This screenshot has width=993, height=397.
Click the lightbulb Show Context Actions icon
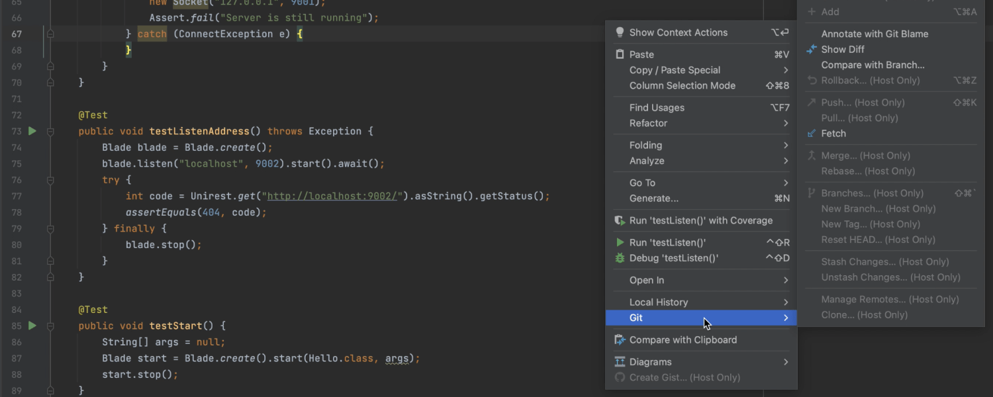pyautogui.click(x=620, y=32)
